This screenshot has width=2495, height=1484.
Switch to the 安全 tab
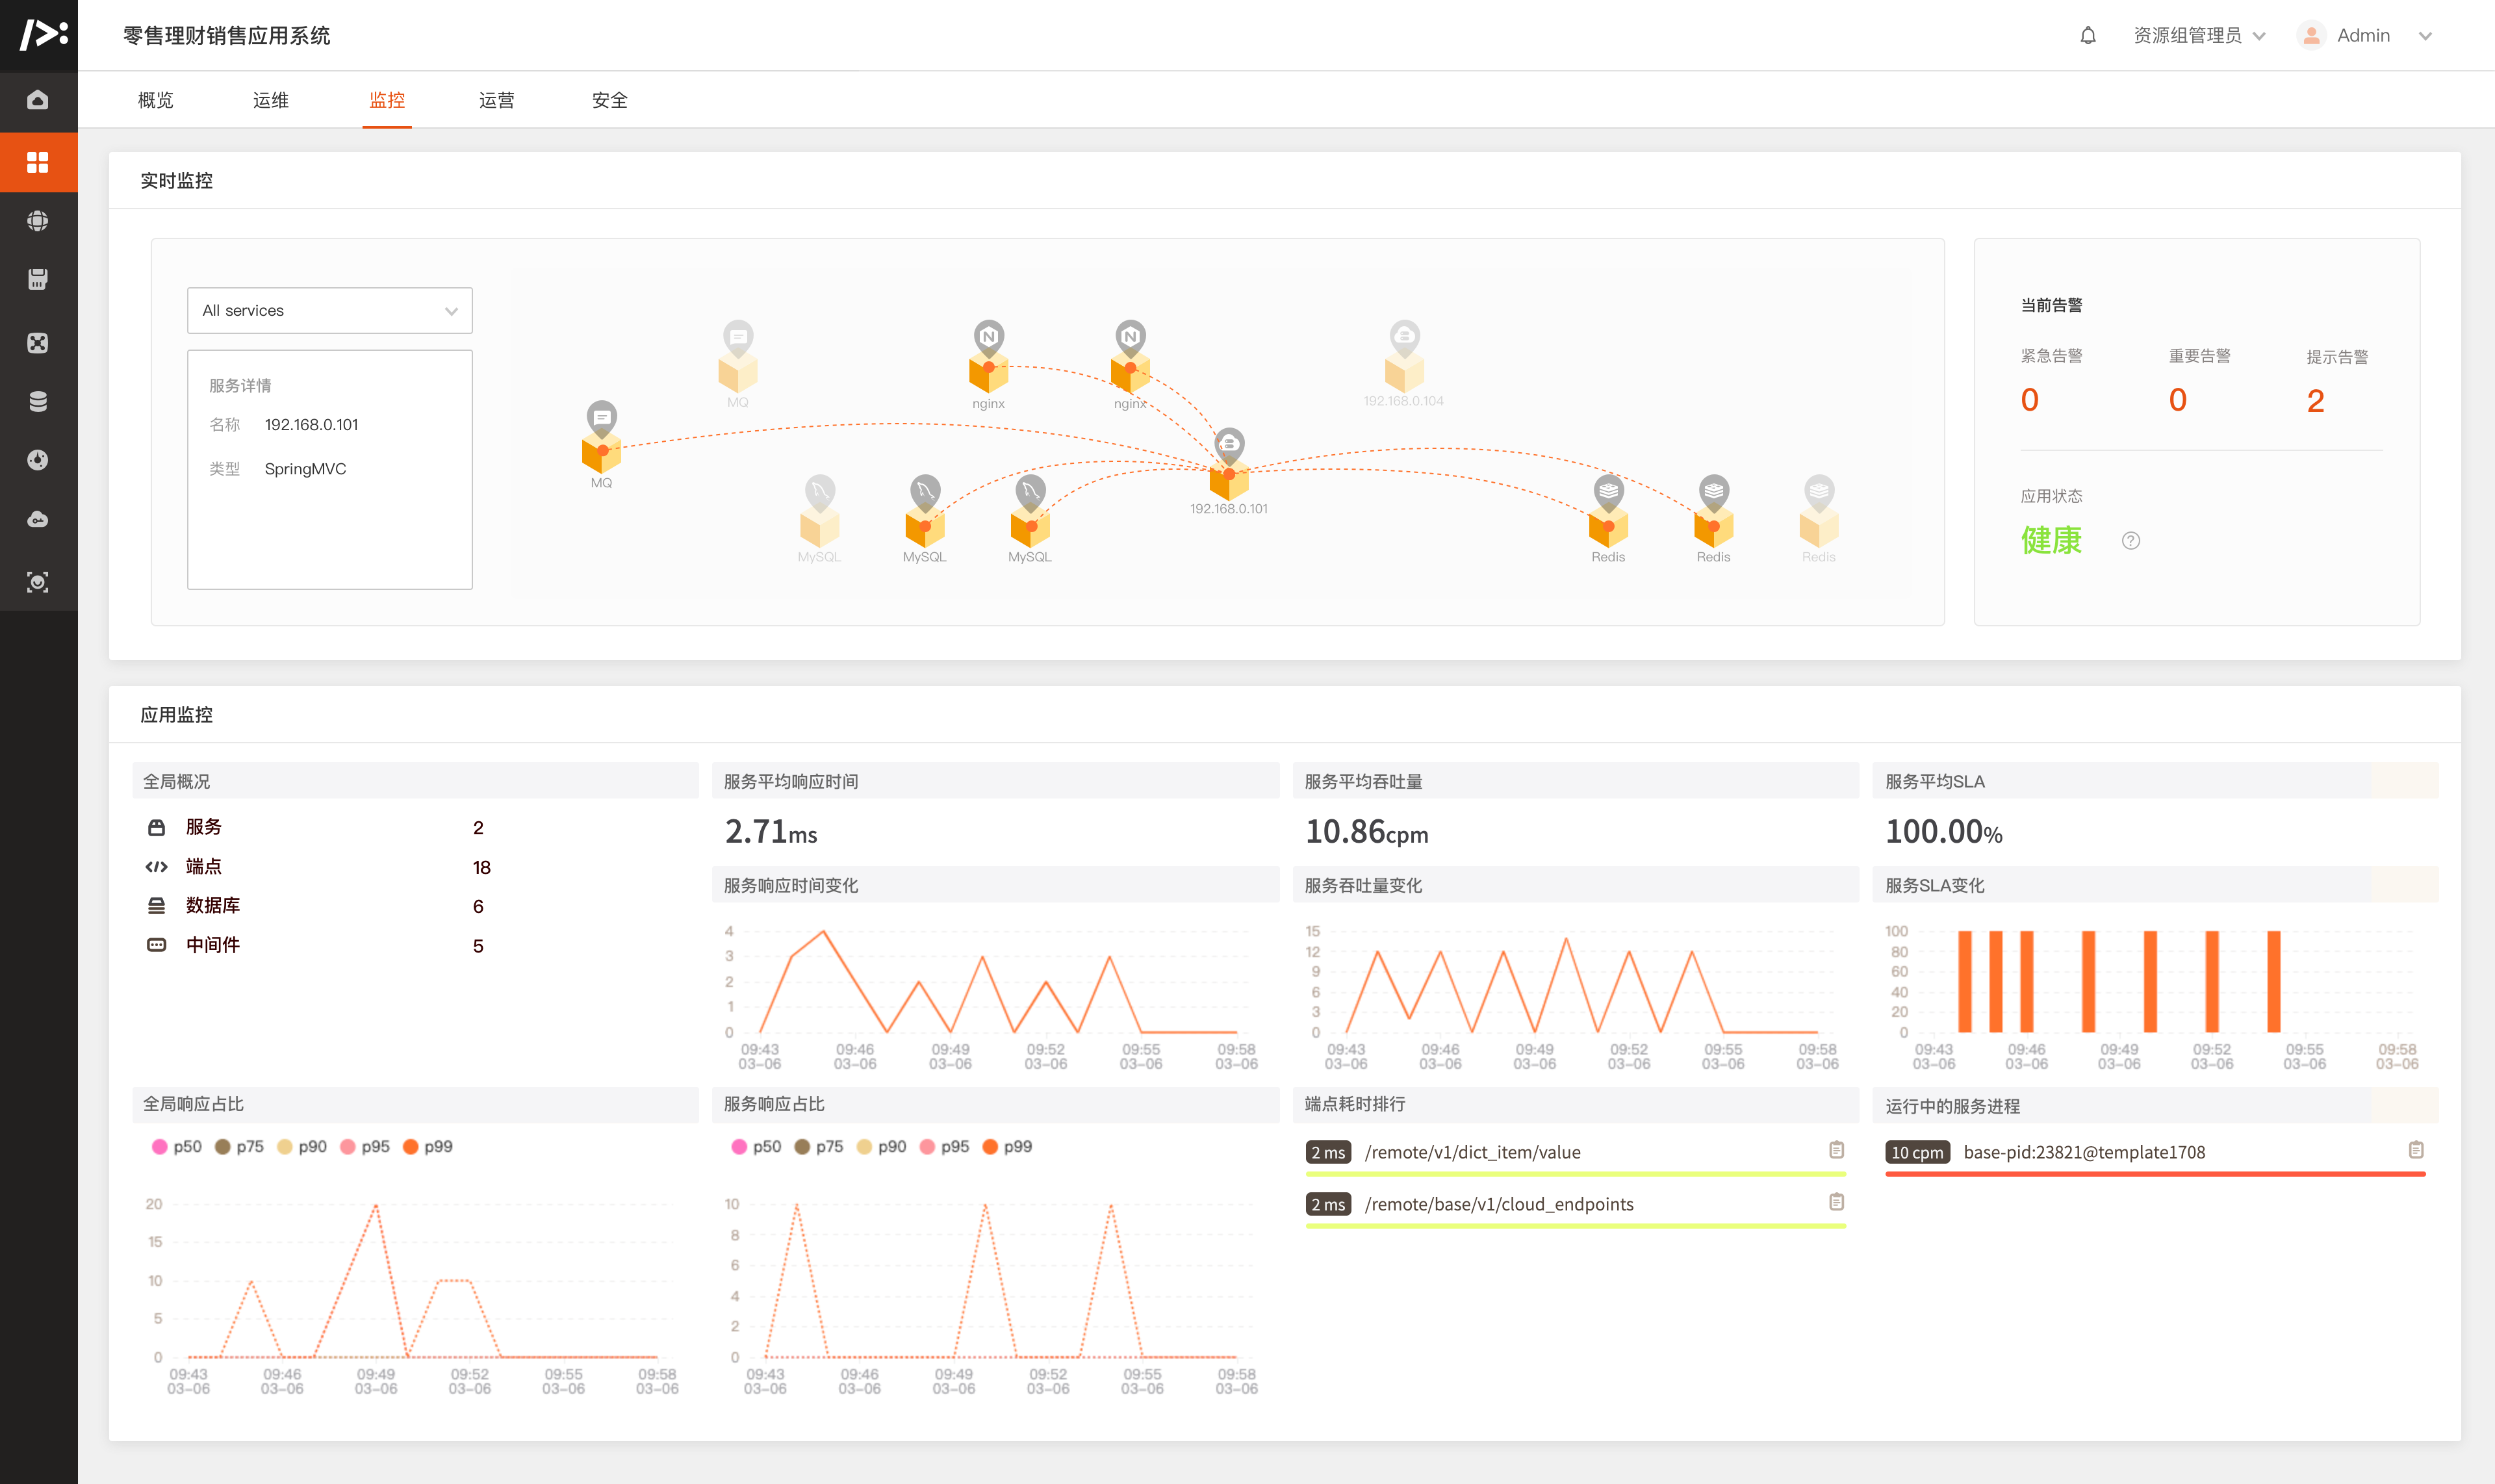click(x=609, y=100)
